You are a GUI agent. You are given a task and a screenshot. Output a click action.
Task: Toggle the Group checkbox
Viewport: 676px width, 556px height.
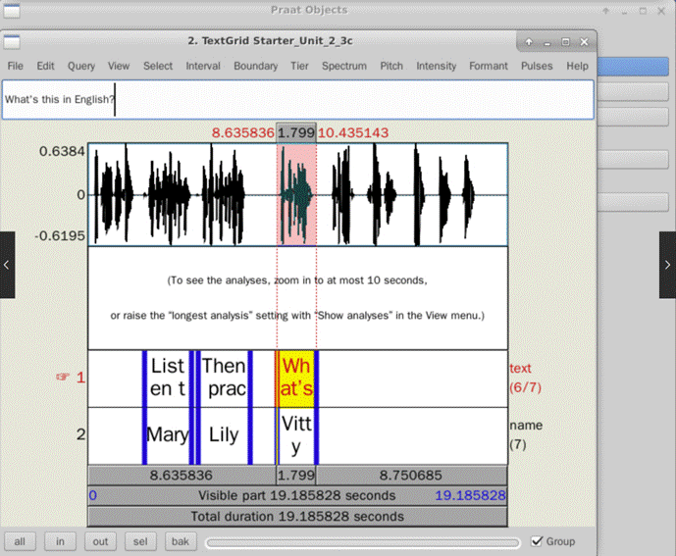coord(537,541)
